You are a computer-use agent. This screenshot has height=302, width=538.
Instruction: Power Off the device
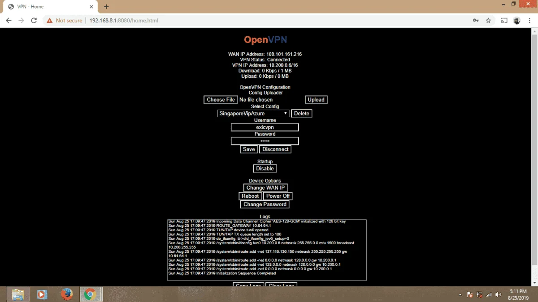coord(278,196)
